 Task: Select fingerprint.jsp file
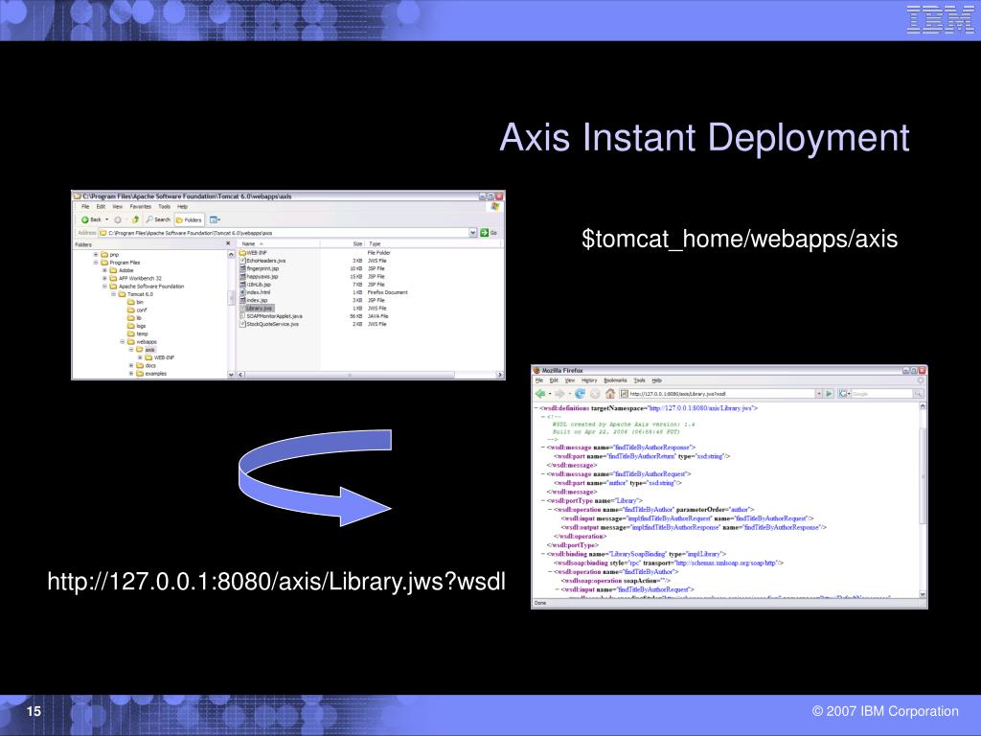[x=259, y=268]
